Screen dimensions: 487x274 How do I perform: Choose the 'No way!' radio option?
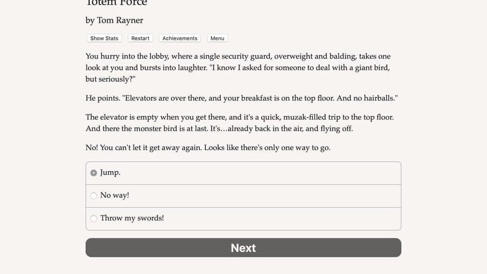pyautogui.click(x=93, y=195)
